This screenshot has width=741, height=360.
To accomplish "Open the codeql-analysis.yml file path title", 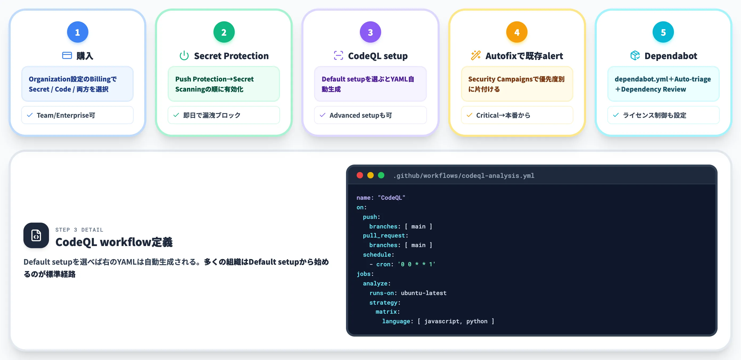I will tap(463, 175).
